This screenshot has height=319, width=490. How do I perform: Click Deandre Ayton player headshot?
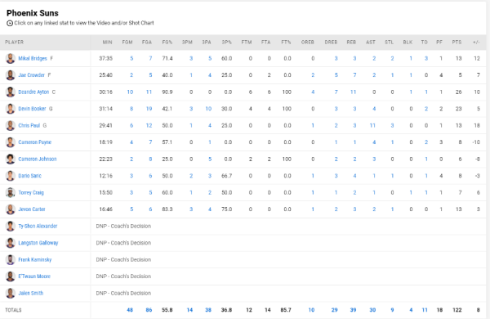pos(11,92)
